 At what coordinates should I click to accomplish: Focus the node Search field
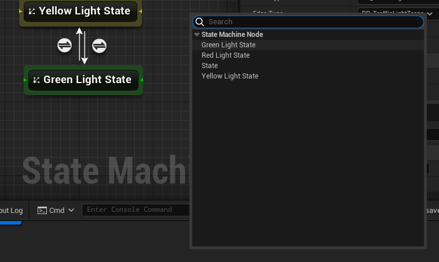[x=308, y=22]
